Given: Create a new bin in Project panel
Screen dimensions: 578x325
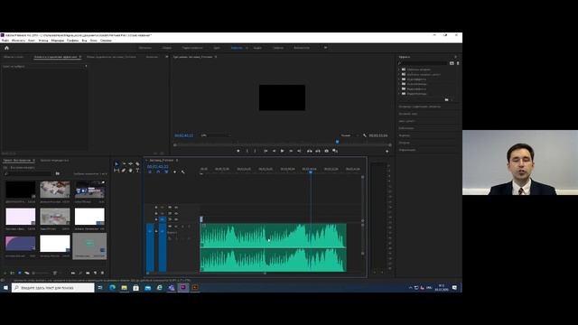Looking at the screenshot, I should tap(88, 273).
